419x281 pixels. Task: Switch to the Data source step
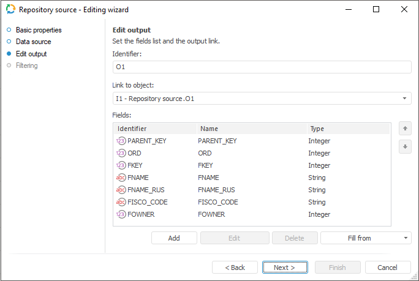(33, 42)
